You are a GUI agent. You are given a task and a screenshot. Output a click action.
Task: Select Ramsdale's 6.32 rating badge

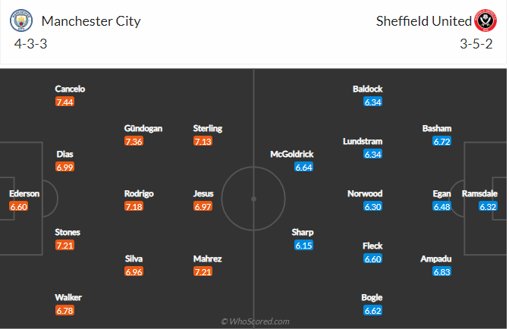(x=488, y=206)
